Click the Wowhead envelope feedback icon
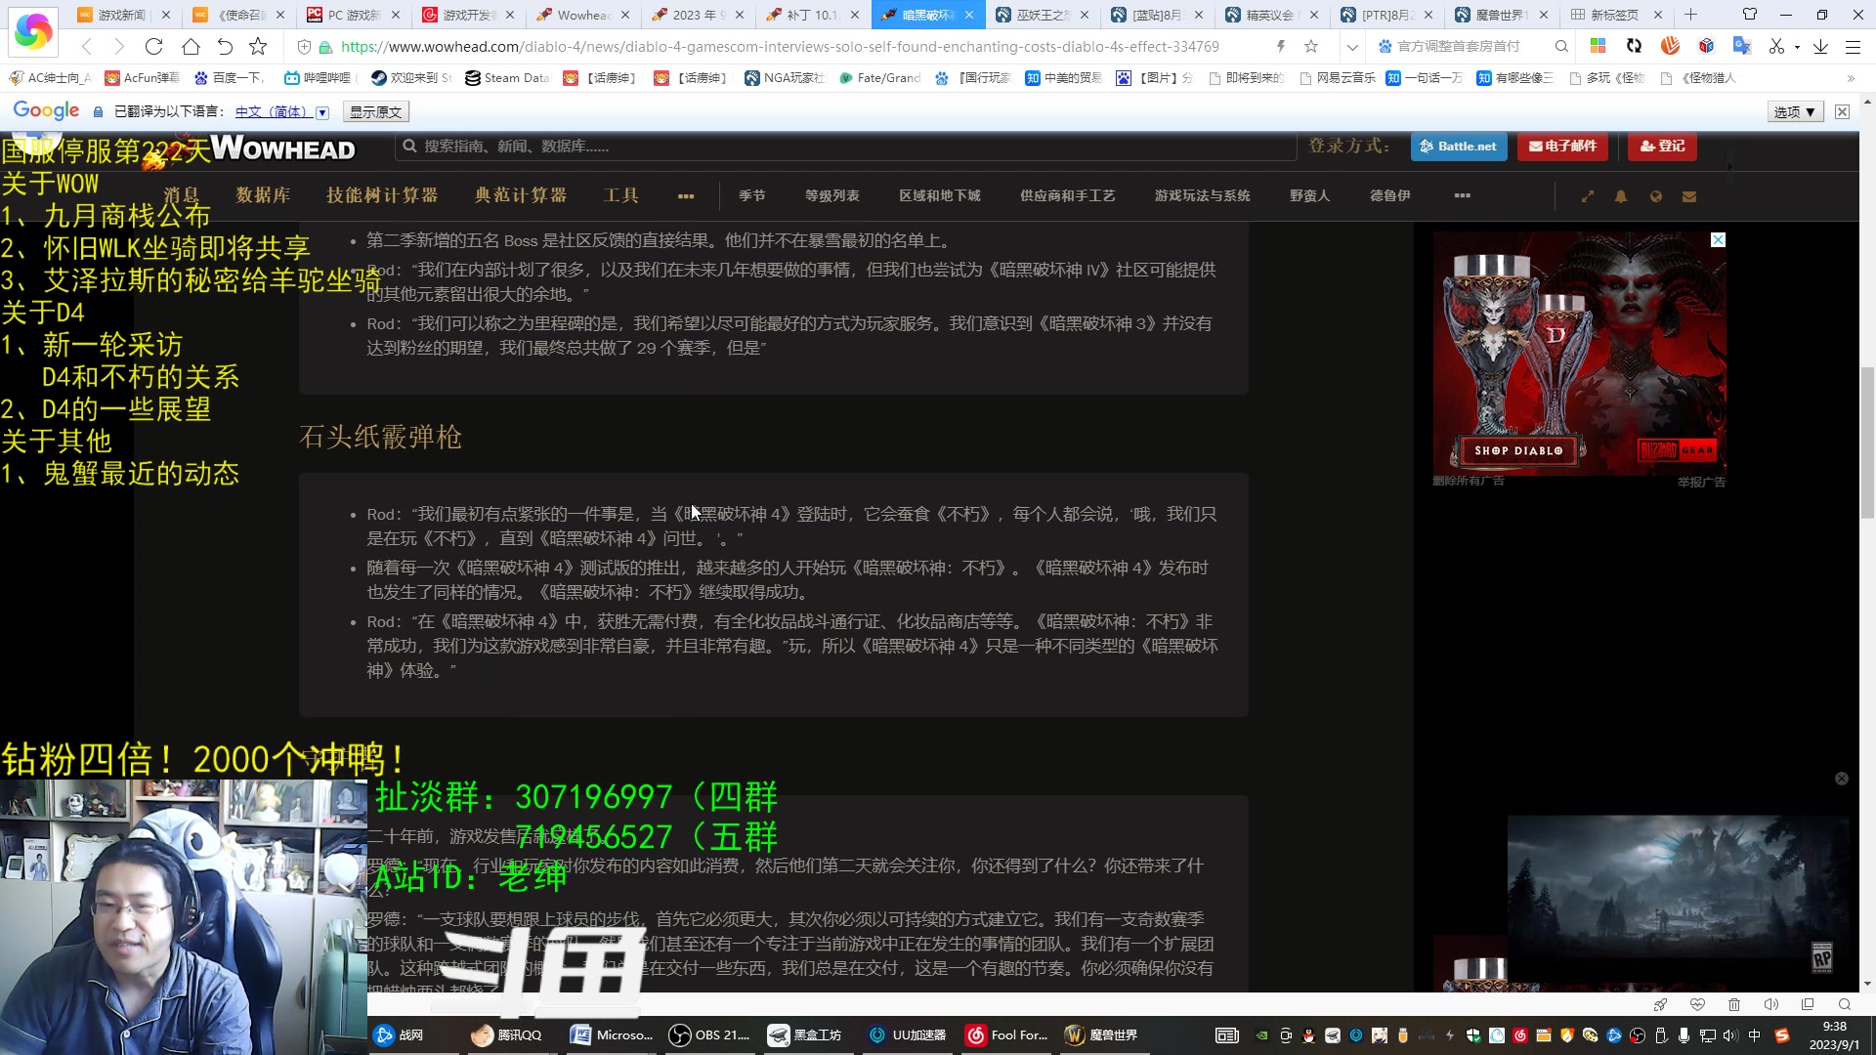The width and height of the screenshot is (1876, 1055). [1689, 196]
